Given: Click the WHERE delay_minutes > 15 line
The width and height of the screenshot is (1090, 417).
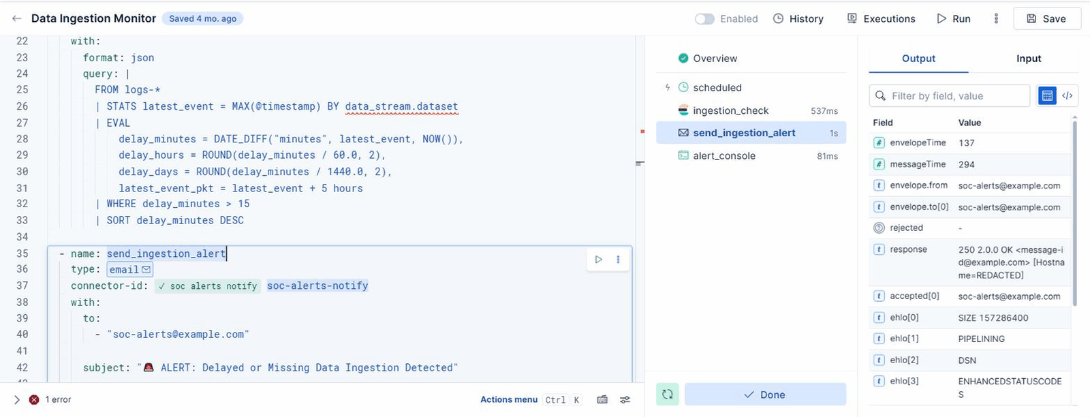Looking at the screenshot, I should pyautogui.click(x=172, y=204).
